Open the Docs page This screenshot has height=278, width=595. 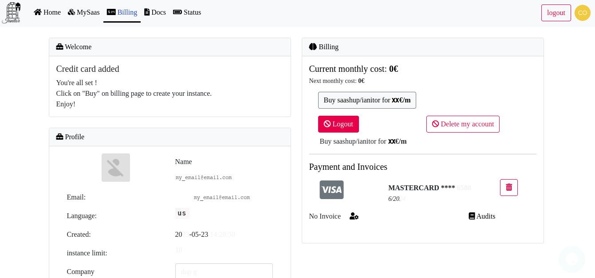point(155,12)
